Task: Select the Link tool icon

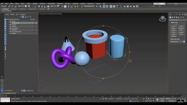Action: (x=9, y=6)
